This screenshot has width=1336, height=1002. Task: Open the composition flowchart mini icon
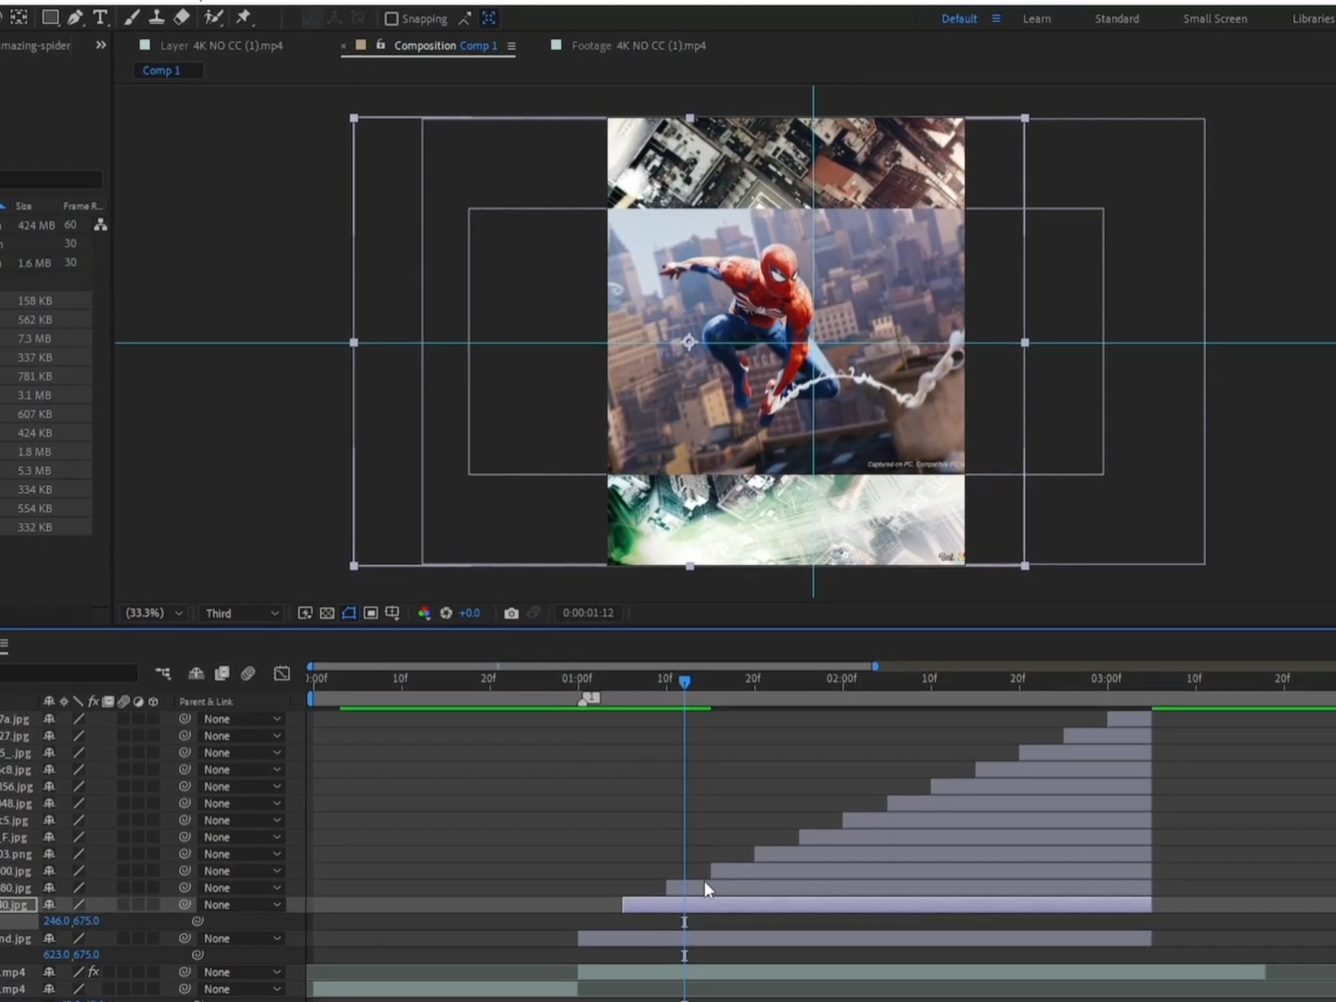(x=163, y=673)
